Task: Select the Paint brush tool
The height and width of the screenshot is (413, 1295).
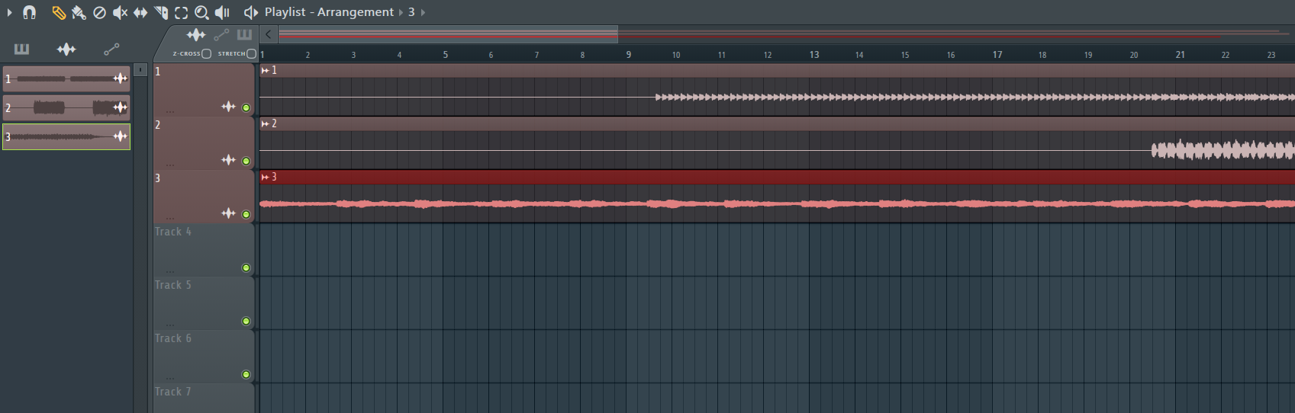Action: [x=79, y=12]
